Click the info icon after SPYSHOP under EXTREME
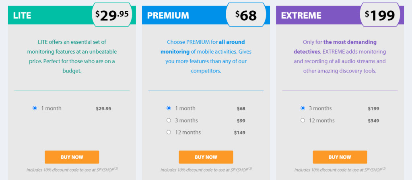Viewport: 412px width, 180px height. (384, 168)
